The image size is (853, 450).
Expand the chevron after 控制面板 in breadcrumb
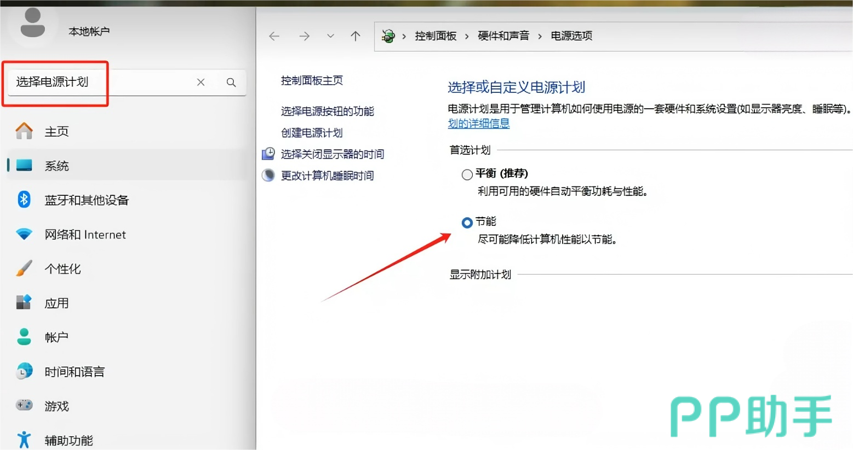467,36
